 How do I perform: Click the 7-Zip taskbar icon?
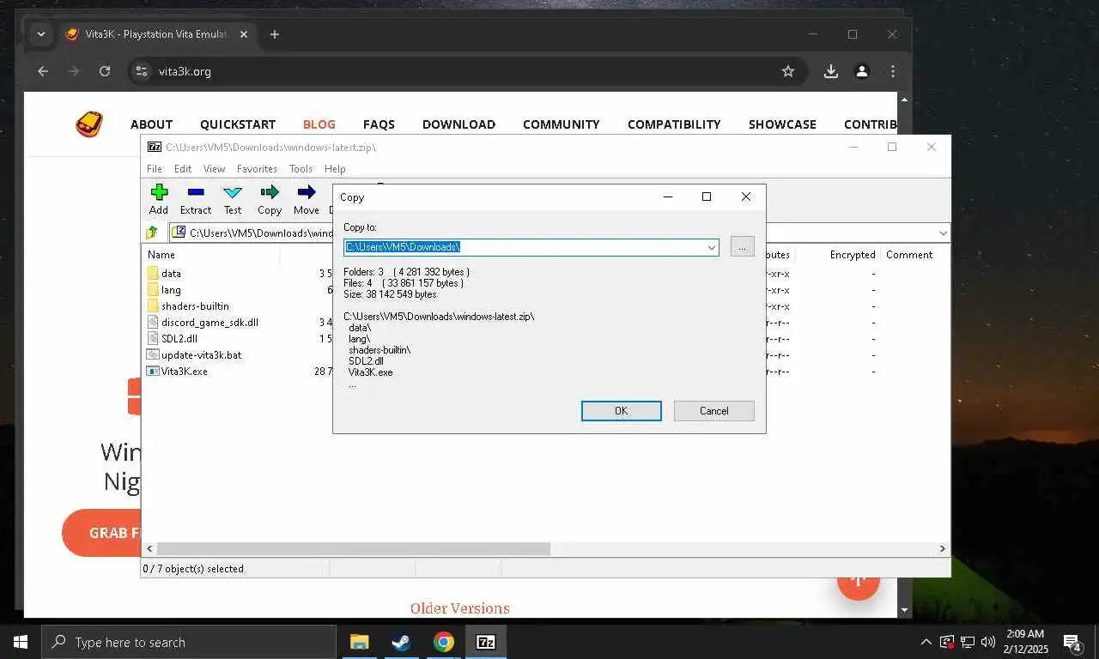486,642
